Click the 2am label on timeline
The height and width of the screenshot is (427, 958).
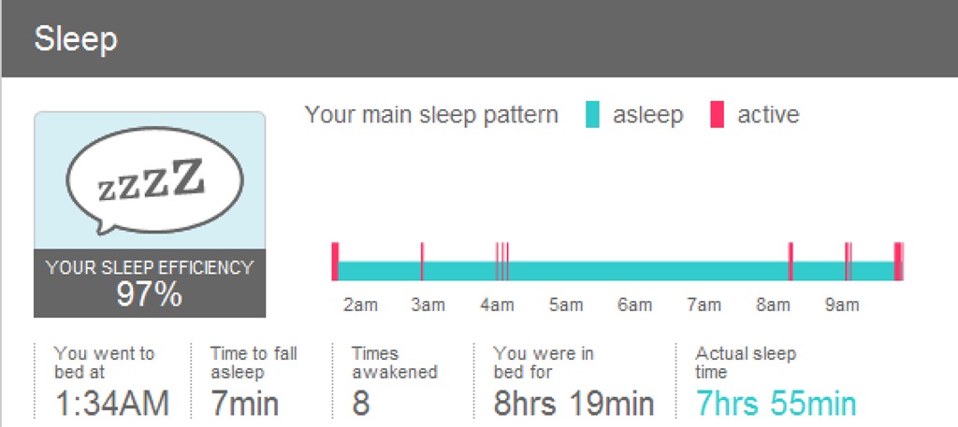pos(360,306)
